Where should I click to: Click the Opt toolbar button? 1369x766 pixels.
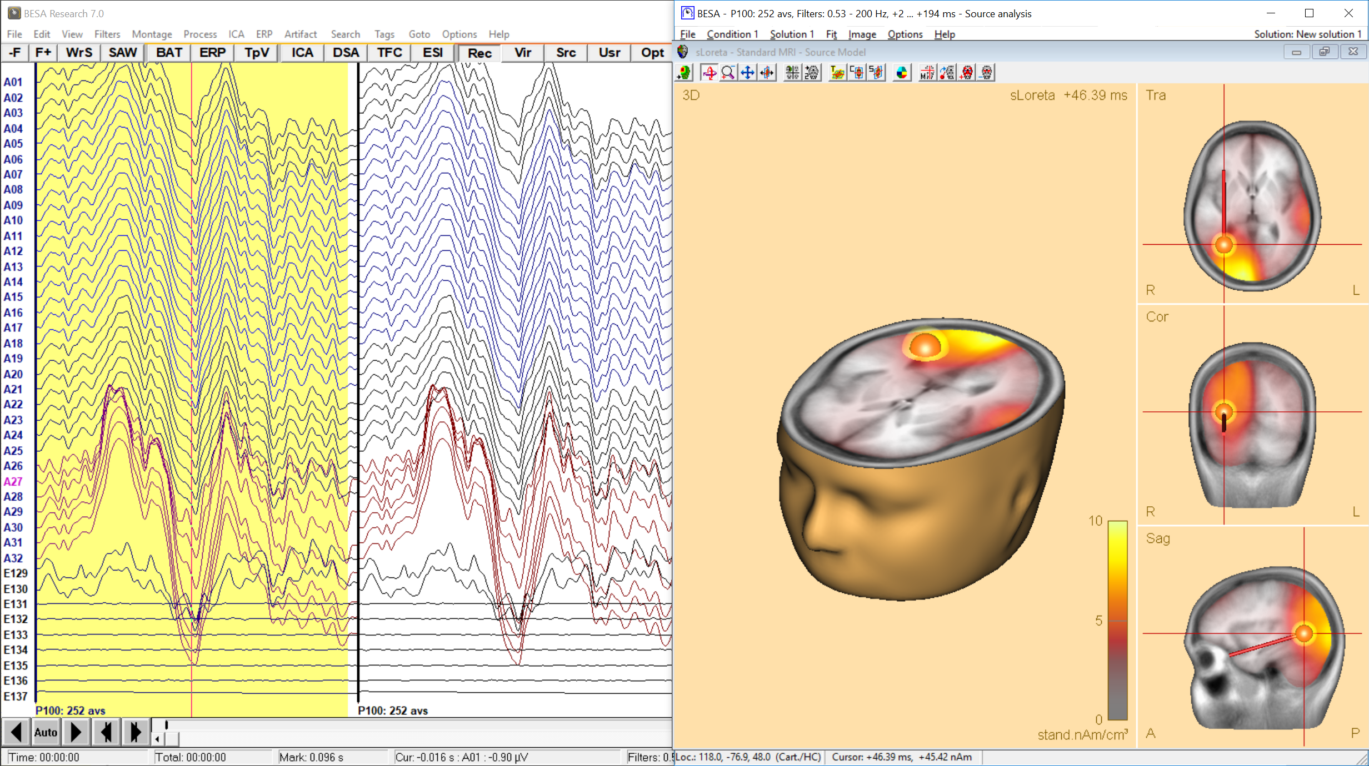point(652,53)
